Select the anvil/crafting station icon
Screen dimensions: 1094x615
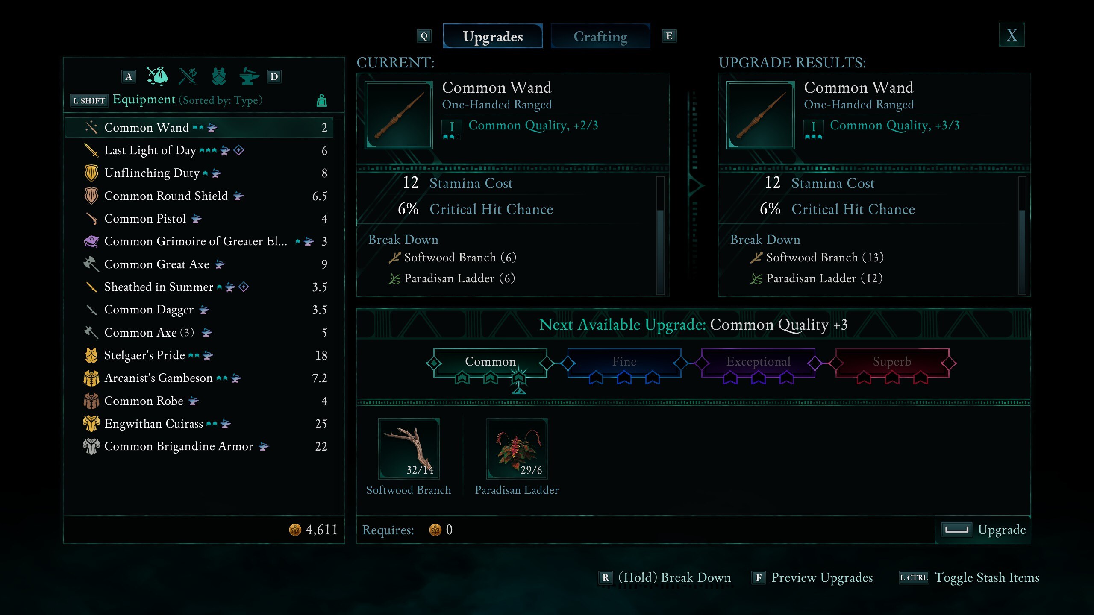click(x=247, y=75)
